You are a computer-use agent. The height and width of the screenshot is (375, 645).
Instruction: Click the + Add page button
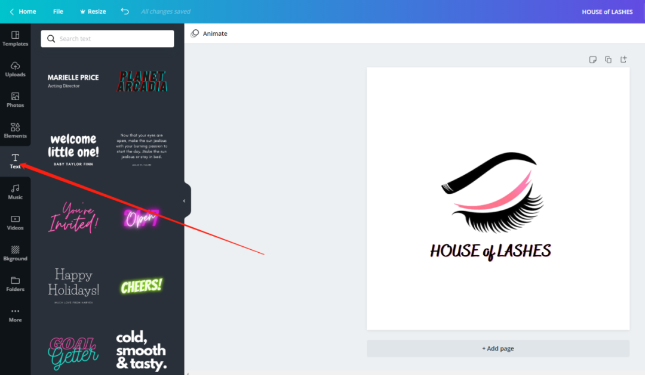point(497,348)
